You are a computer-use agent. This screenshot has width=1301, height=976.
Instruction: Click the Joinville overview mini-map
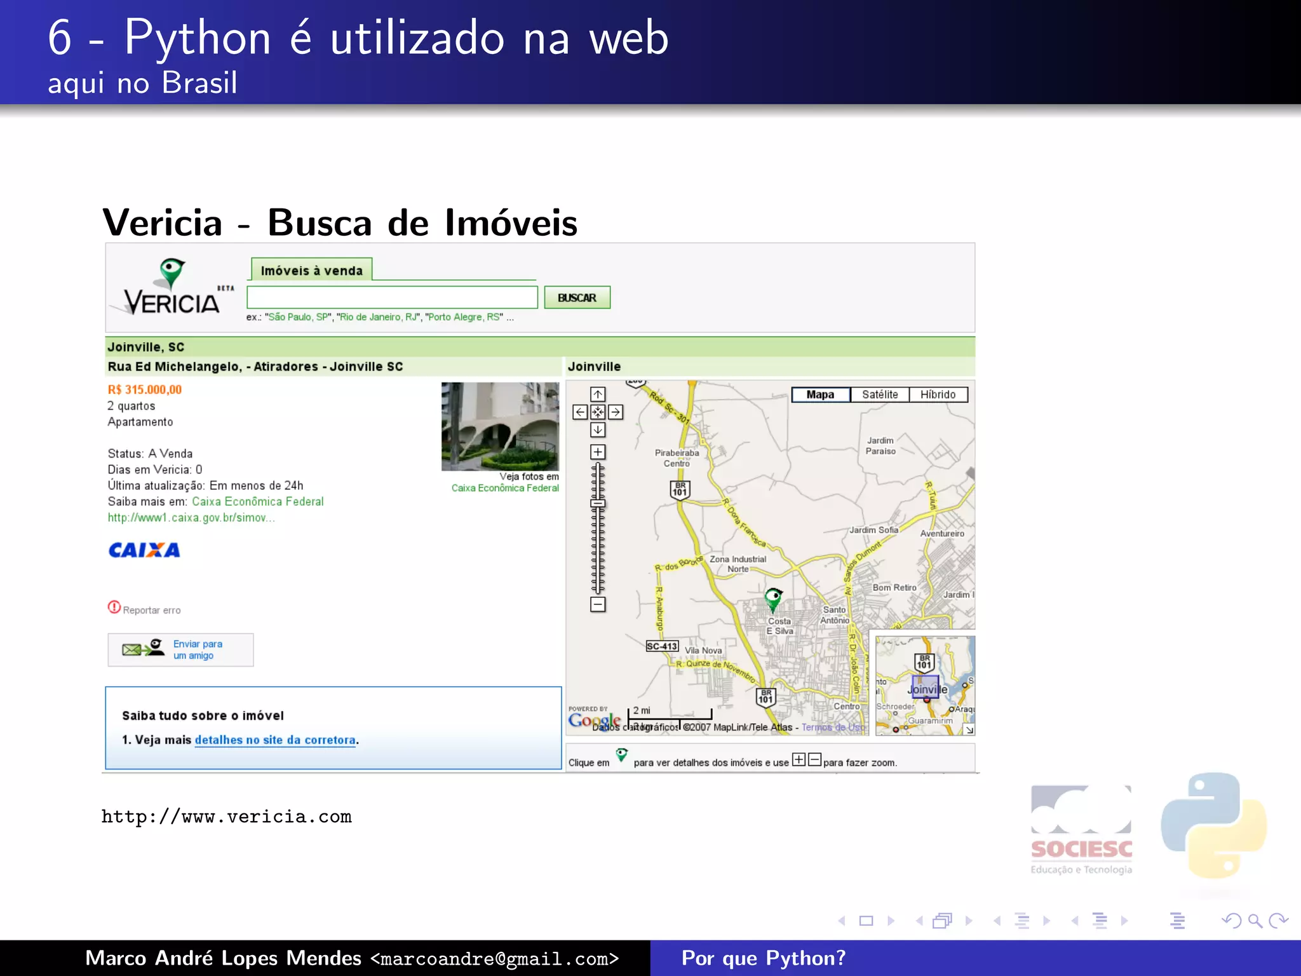(925, 686)
